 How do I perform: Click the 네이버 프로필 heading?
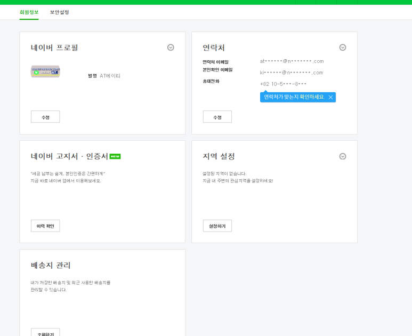point(54,47)
